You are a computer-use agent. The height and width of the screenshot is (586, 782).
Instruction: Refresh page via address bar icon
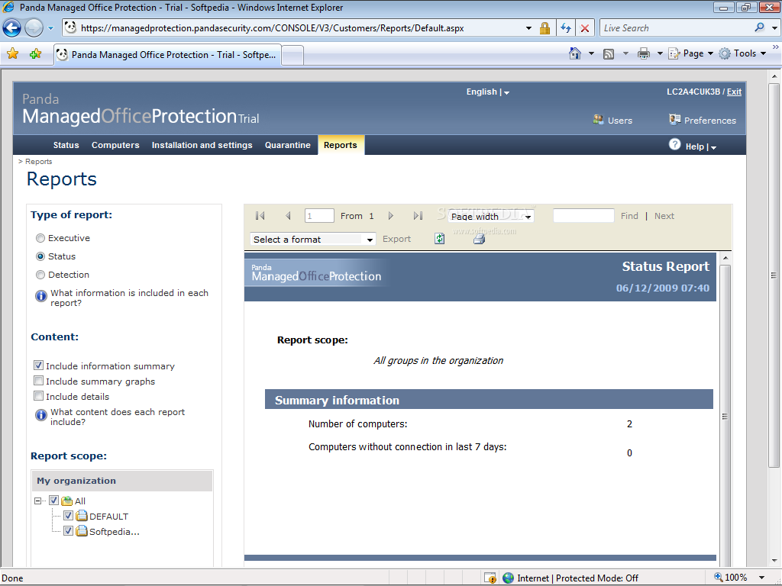tap(566, 28)
